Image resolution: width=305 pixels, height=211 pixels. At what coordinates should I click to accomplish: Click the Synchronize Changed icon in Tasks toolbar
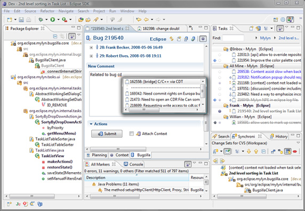258,29
